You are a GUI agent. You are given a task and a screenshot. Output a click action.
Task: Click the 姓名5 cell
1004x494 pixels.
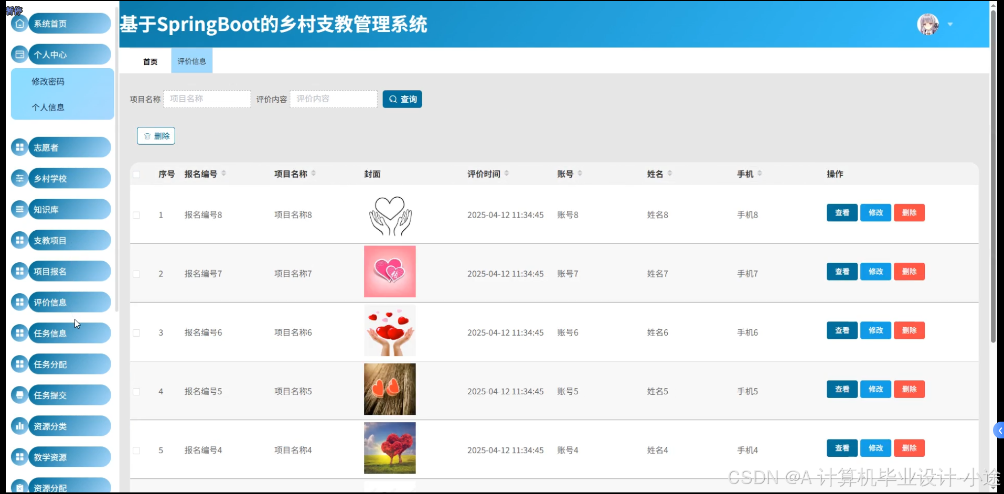(657, 391)
